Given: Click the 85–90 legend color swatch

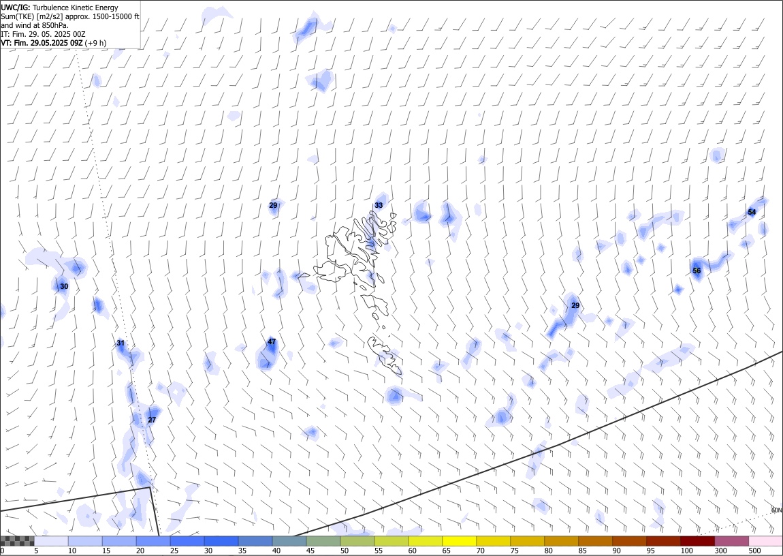Looking at the screenshot, I should coord(595,541).
